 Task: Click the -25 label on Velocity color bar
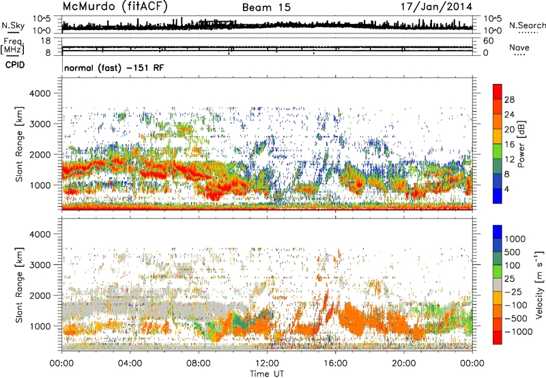tap(515, 292)
